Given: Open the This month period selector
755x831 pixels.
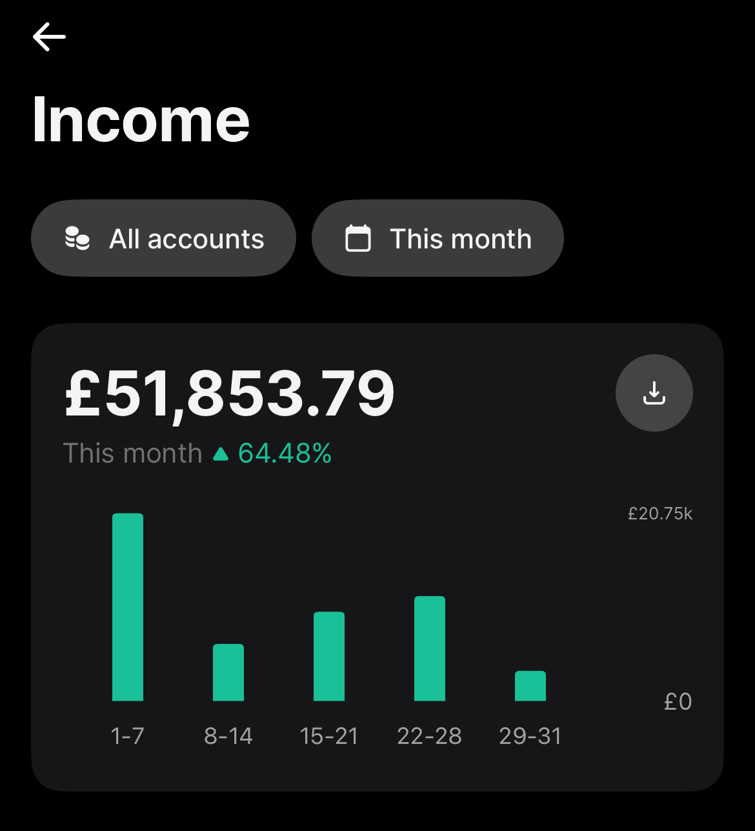Looking at the screenshot, I should (438, 239).
